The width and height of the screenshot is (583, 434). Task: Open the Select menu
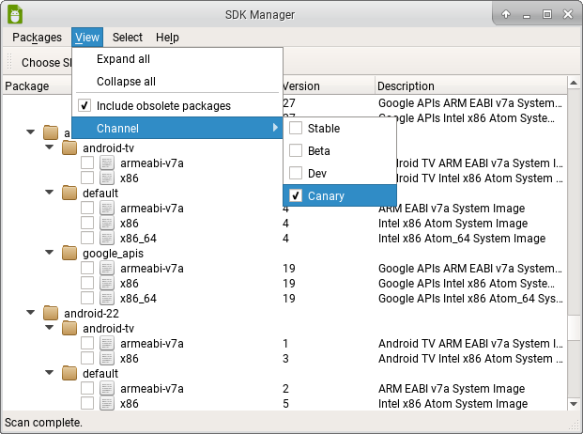tap(128, 38)
